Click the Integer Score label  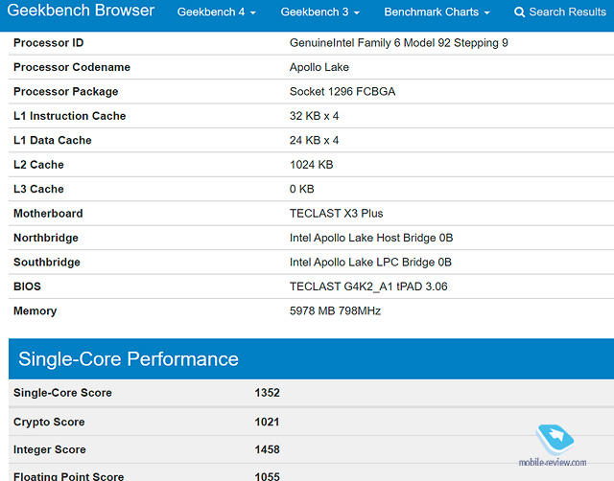coord(49,449)
